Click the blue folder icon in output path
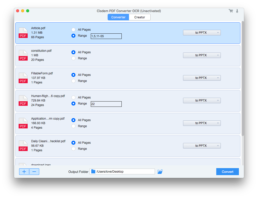This screenshot has height=198, width=258. (93, 172)
